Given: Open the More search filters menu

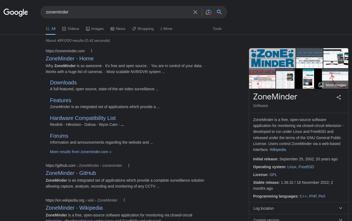Looking at the screenshot, I should [166, 29].
